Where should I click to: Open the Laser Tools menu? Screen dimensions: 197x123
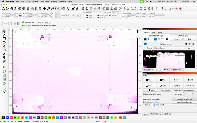45,1
